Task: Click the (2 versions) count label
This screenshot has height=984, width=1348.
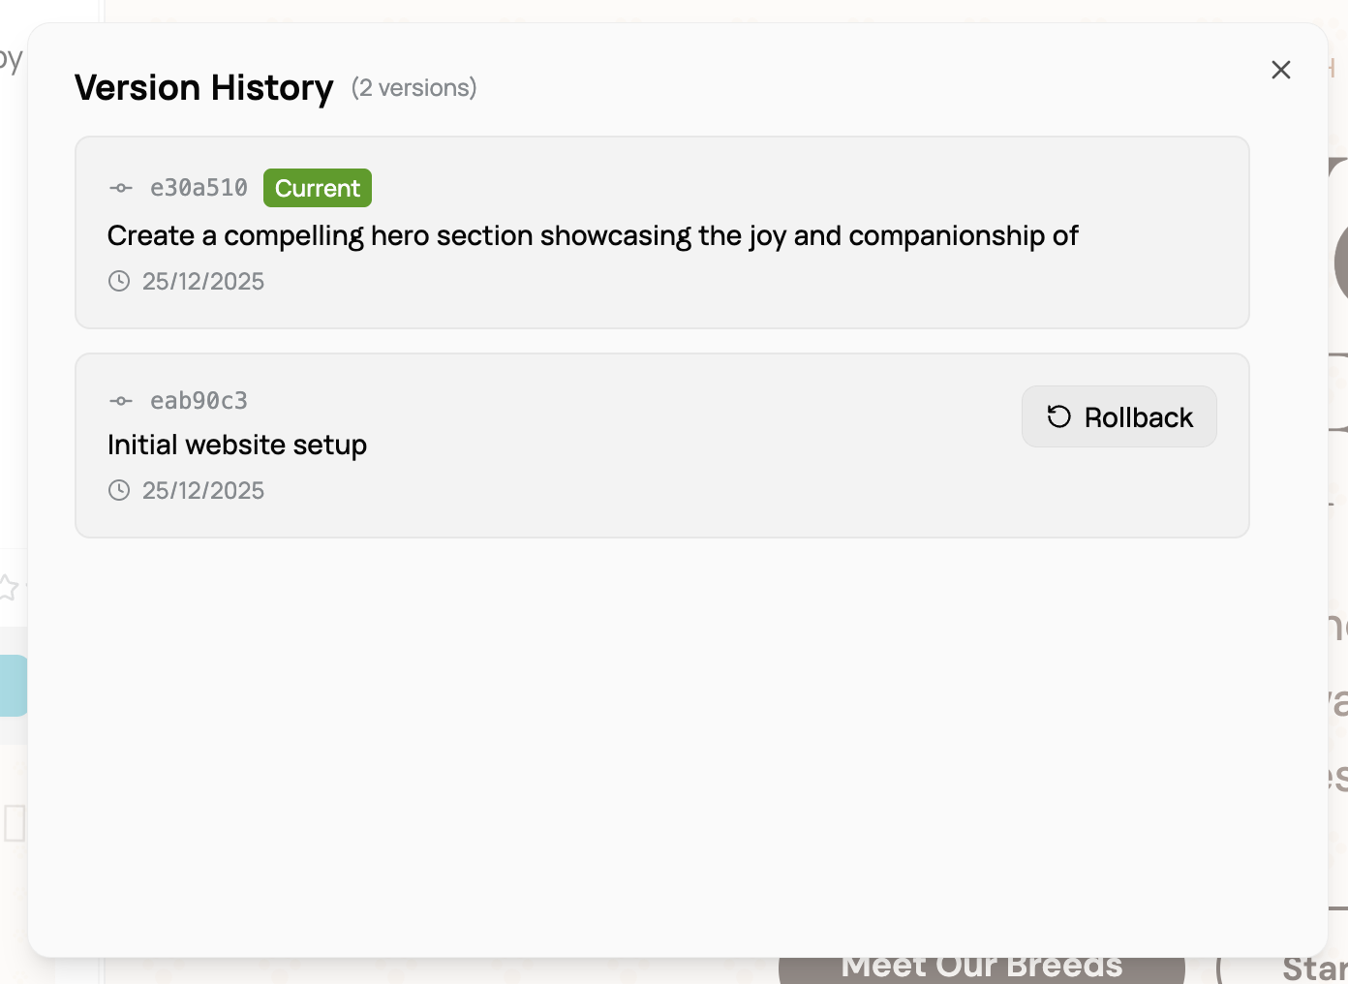Action: click(x=414, y=88)
